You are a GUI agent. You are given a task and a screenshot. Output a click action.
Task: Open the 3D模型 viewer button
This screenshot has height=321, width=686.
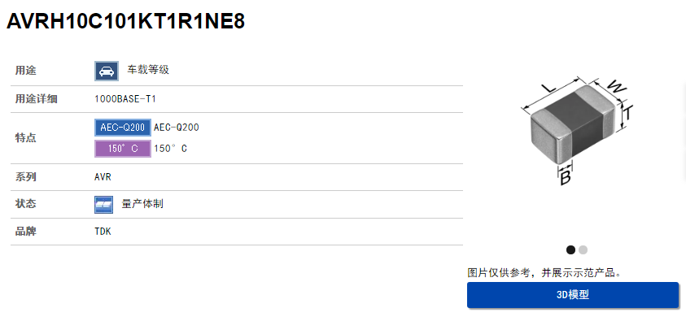(x=573, y=295)
